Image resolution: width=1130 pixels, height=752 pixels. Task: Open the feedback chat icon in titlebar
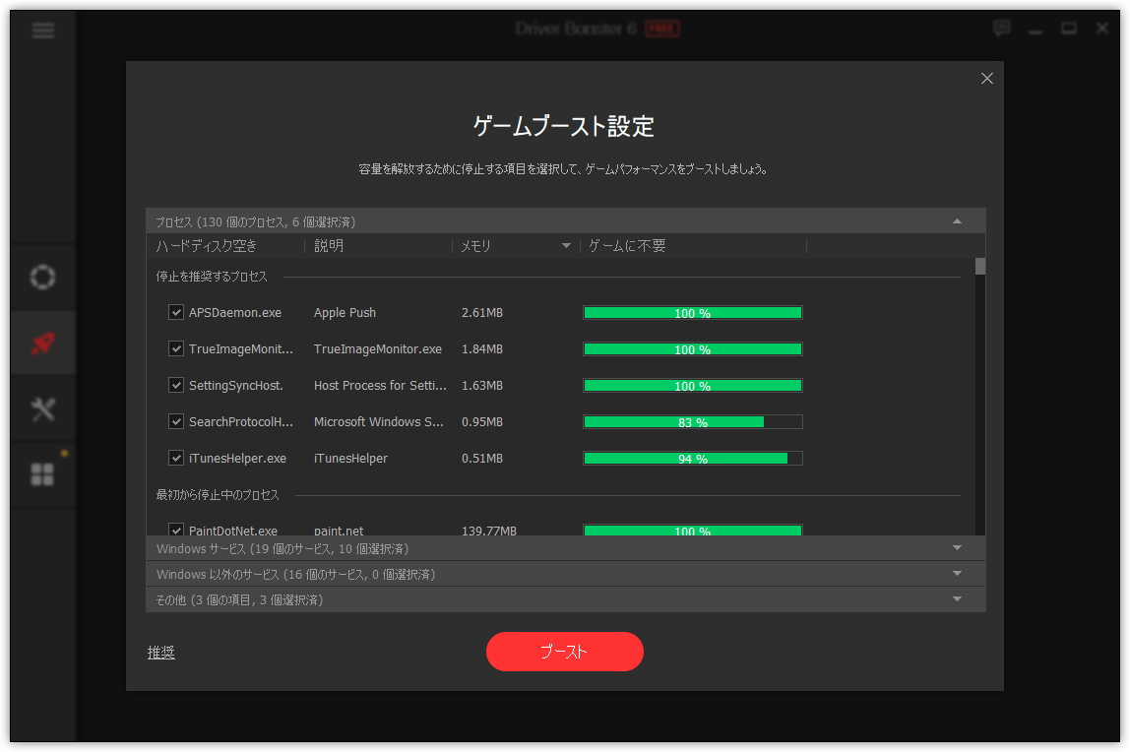(1002, 30)
